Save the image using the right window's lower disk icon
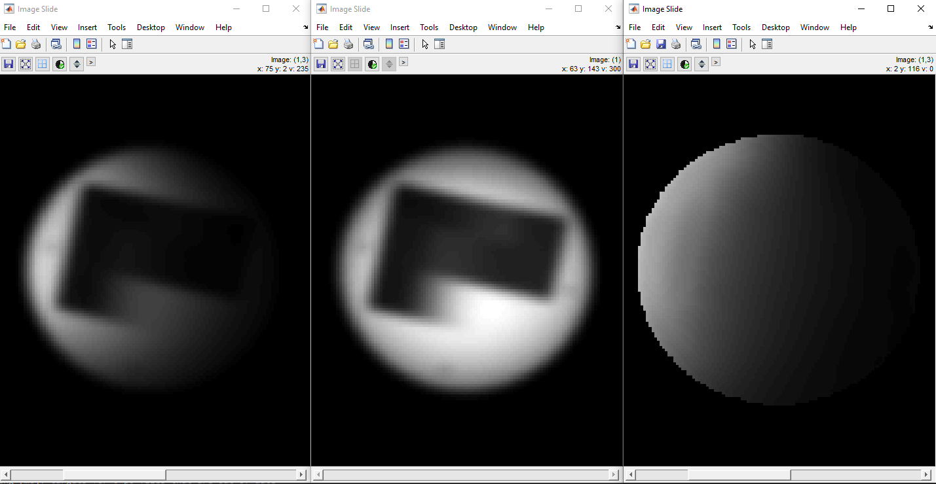The height and width of the screenshot is (484, 936). pos(633,64)
